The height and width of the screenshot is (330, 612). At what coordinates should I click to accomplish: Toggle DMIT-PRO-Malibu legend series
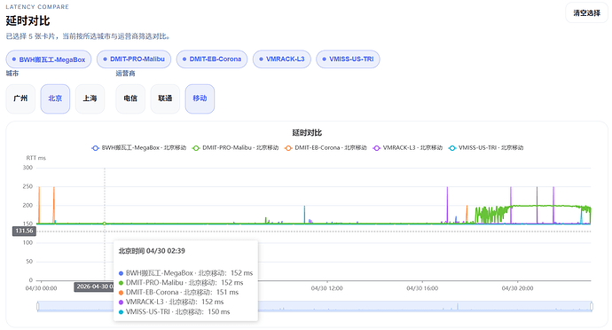(x=236, y=148)
